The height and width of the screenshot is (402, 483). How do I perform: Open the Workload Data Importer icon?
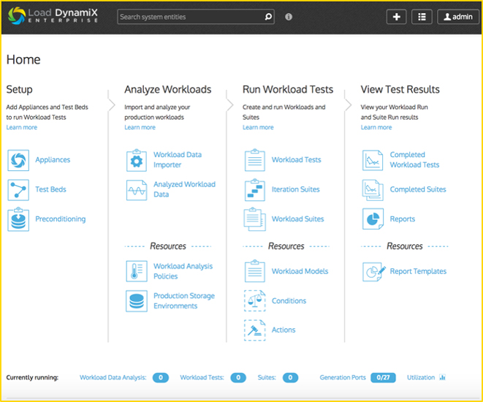click(x=137, y=160)
